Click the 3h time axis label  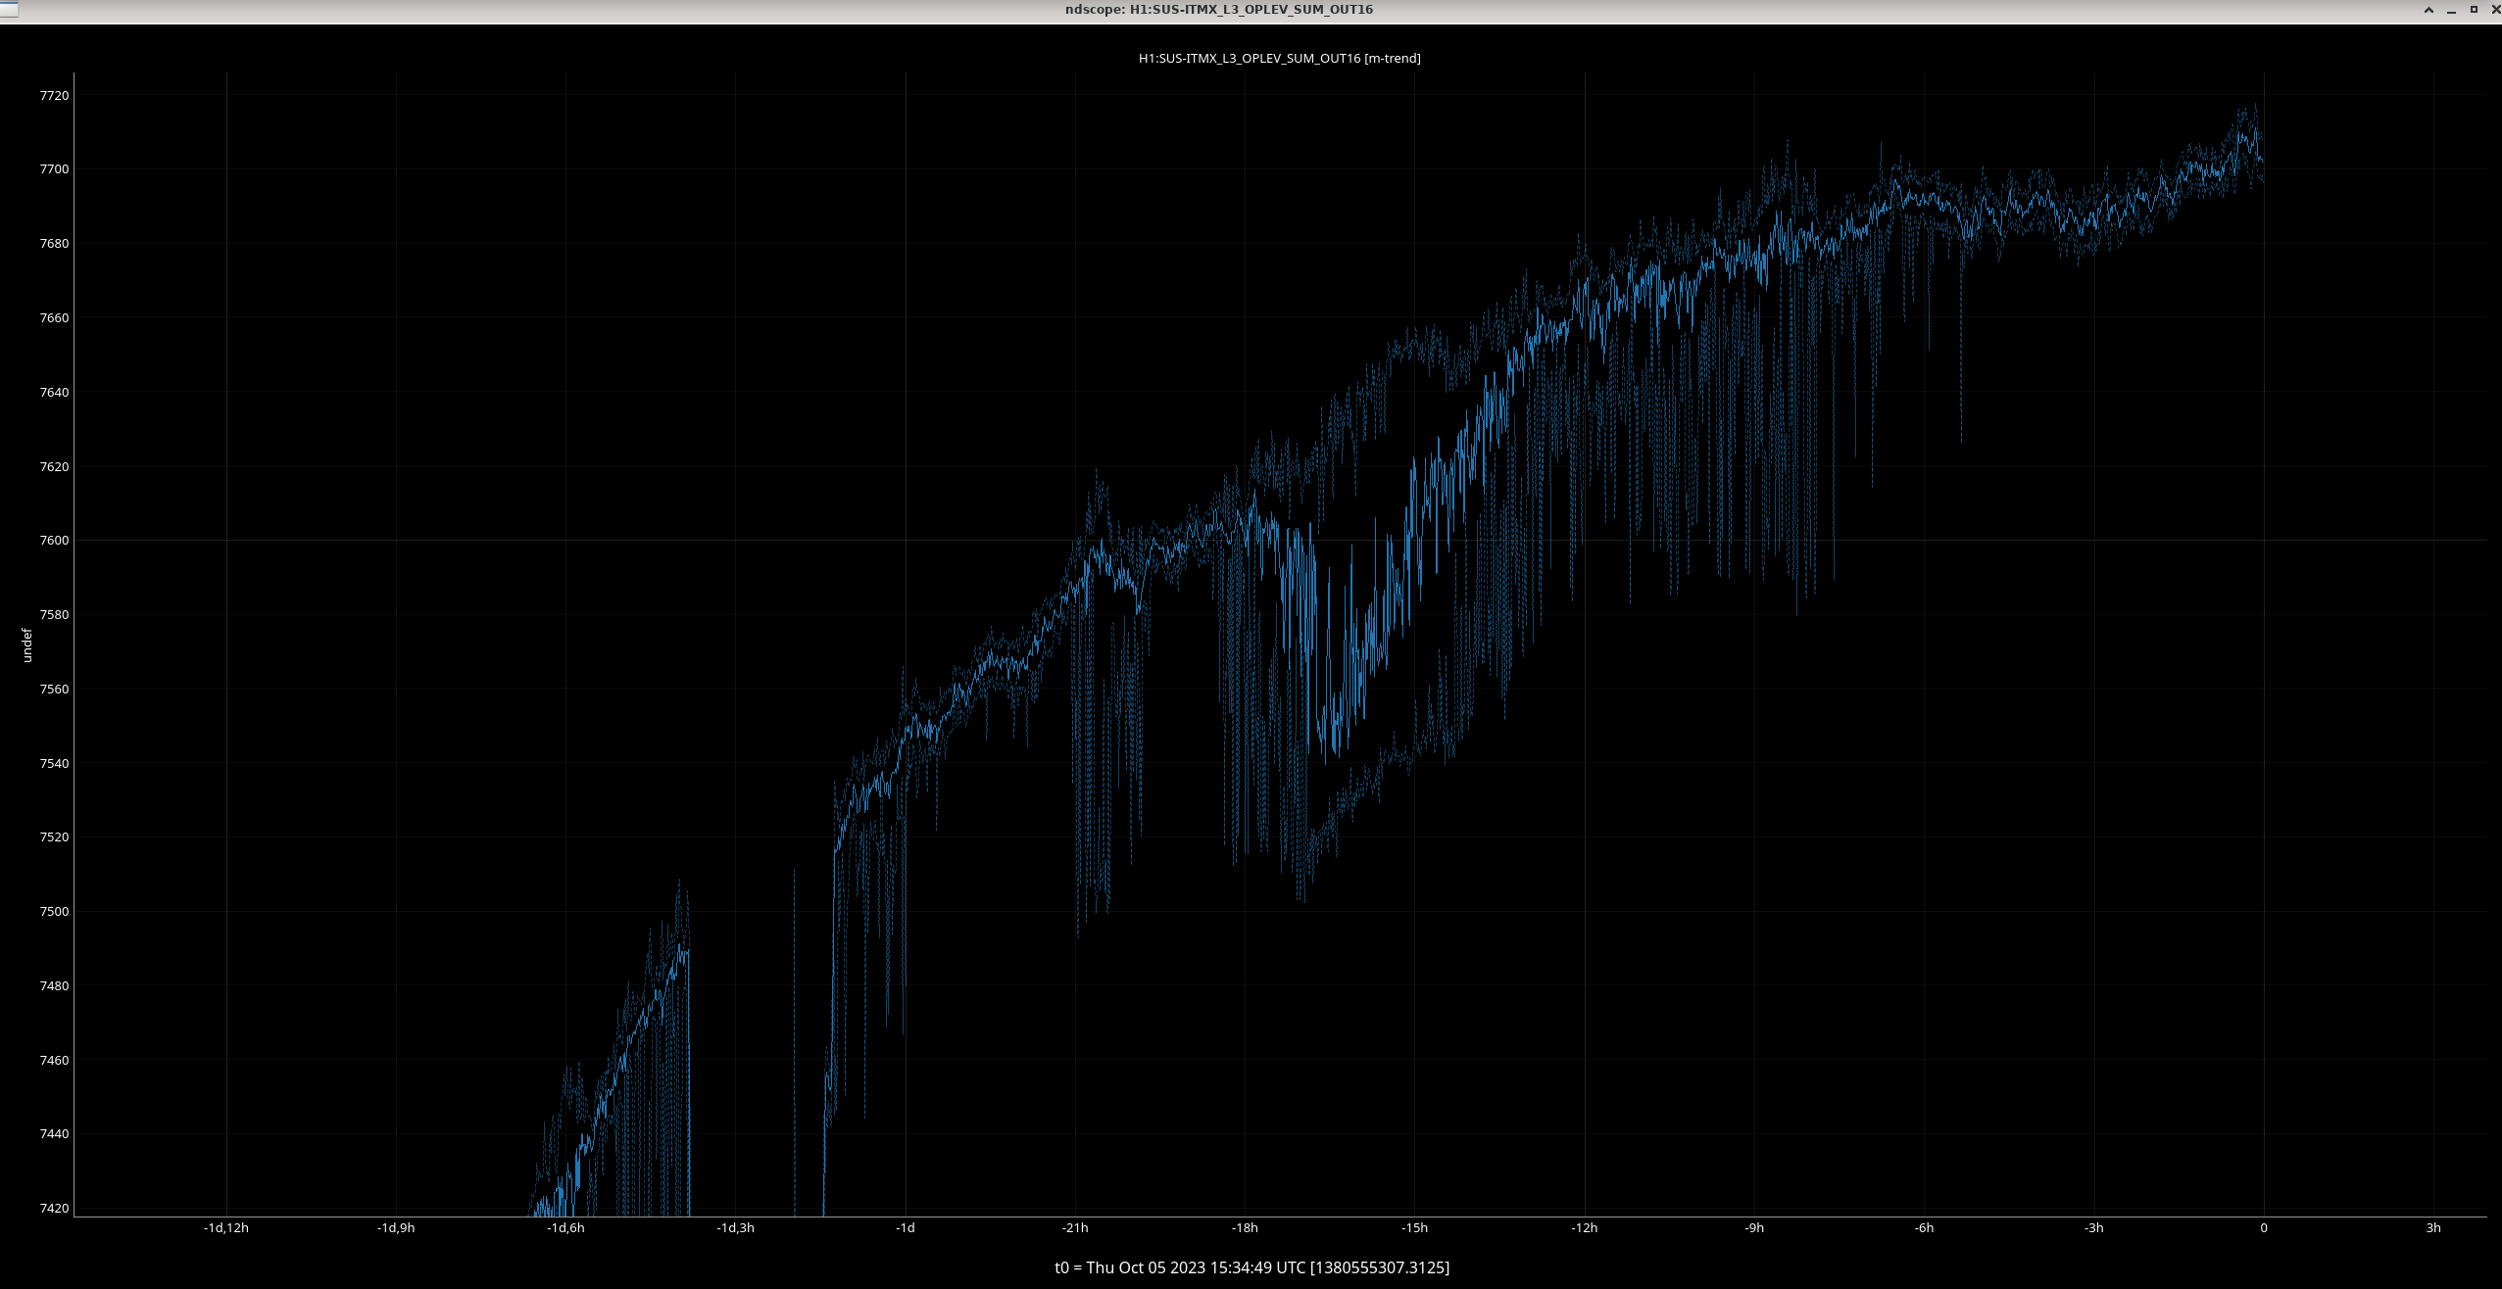tap(2433, 1228)
